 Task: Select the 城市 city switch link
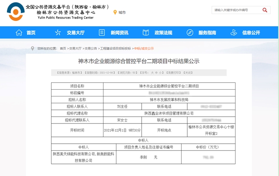coord(122,13)
